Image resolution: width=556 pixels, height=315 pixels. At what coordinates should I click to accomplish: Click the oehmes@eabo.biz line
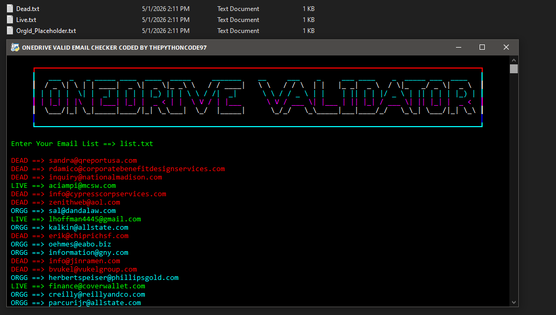click(x=61, y=244)
